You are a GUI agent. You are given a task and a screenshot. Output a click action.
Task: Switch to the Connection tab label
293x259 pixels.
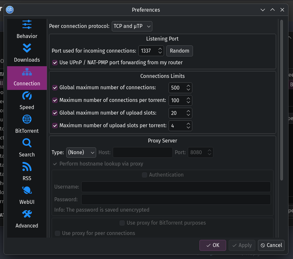tap(27, 83)
